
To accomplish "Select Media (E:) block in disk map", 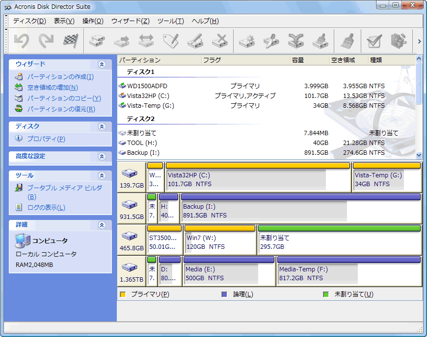I will point(229,271).
